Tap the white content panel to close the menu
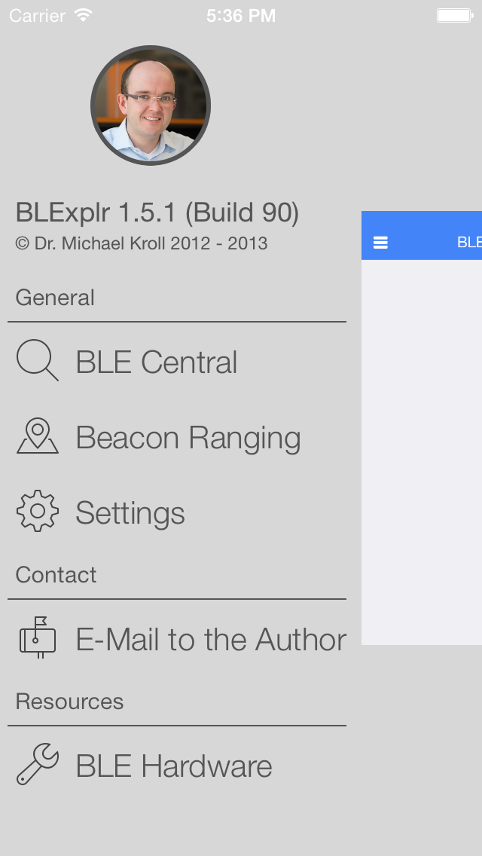Viewport: 482px width, 856px height. (422, 452)
